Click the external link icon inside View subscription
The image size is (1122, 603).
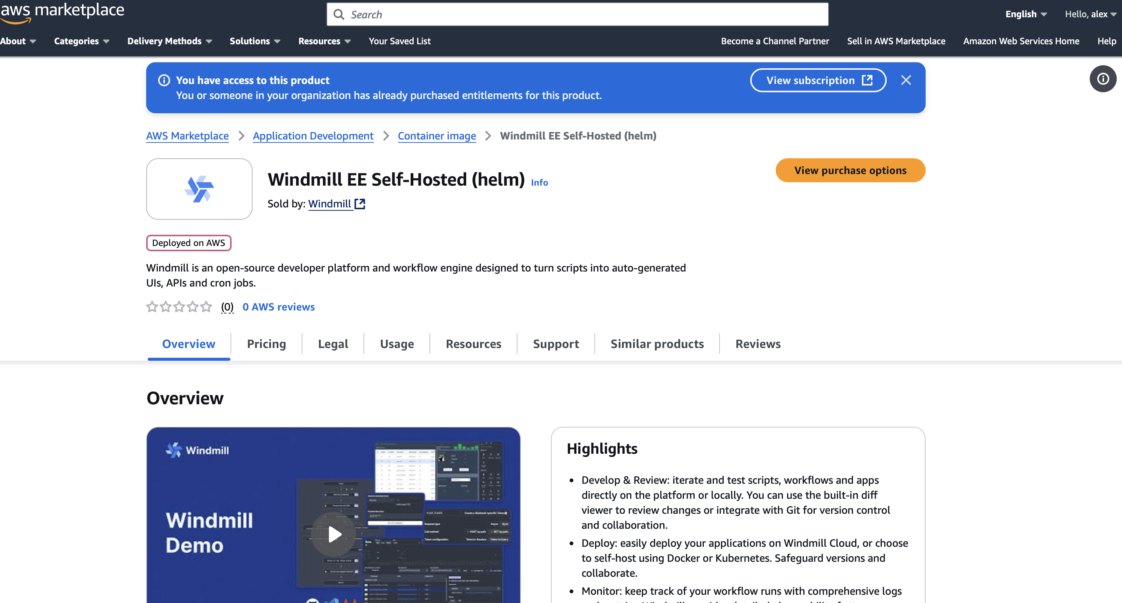pos(867,80)
